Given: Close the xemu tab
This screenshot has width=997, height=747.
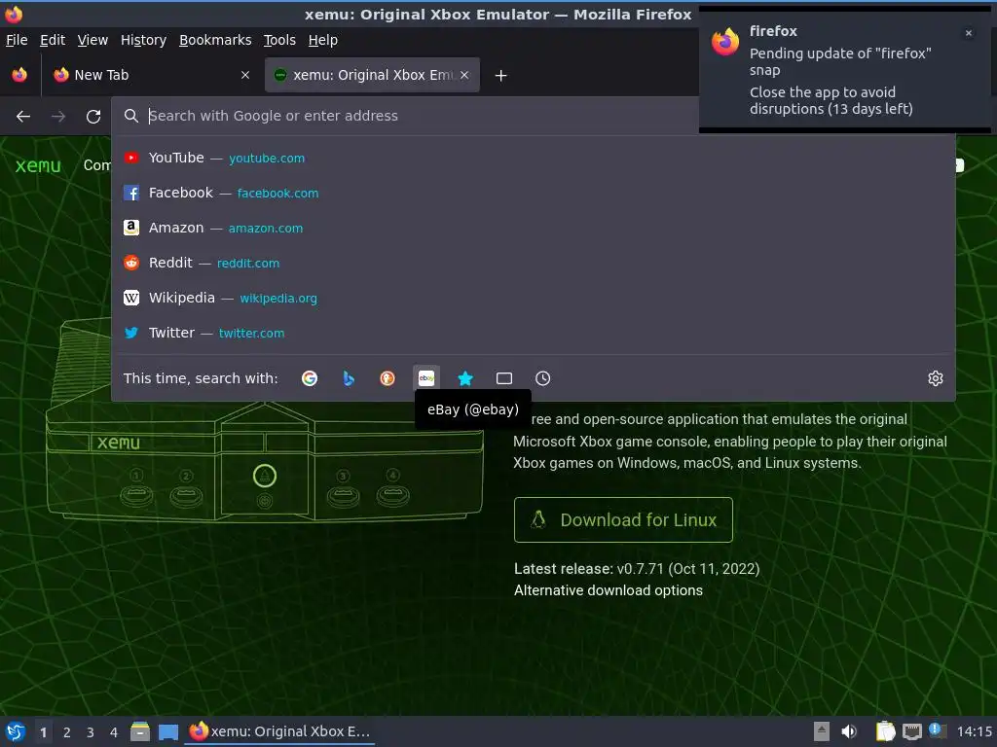Looking at the screenshot, I should tap(464, 75).
